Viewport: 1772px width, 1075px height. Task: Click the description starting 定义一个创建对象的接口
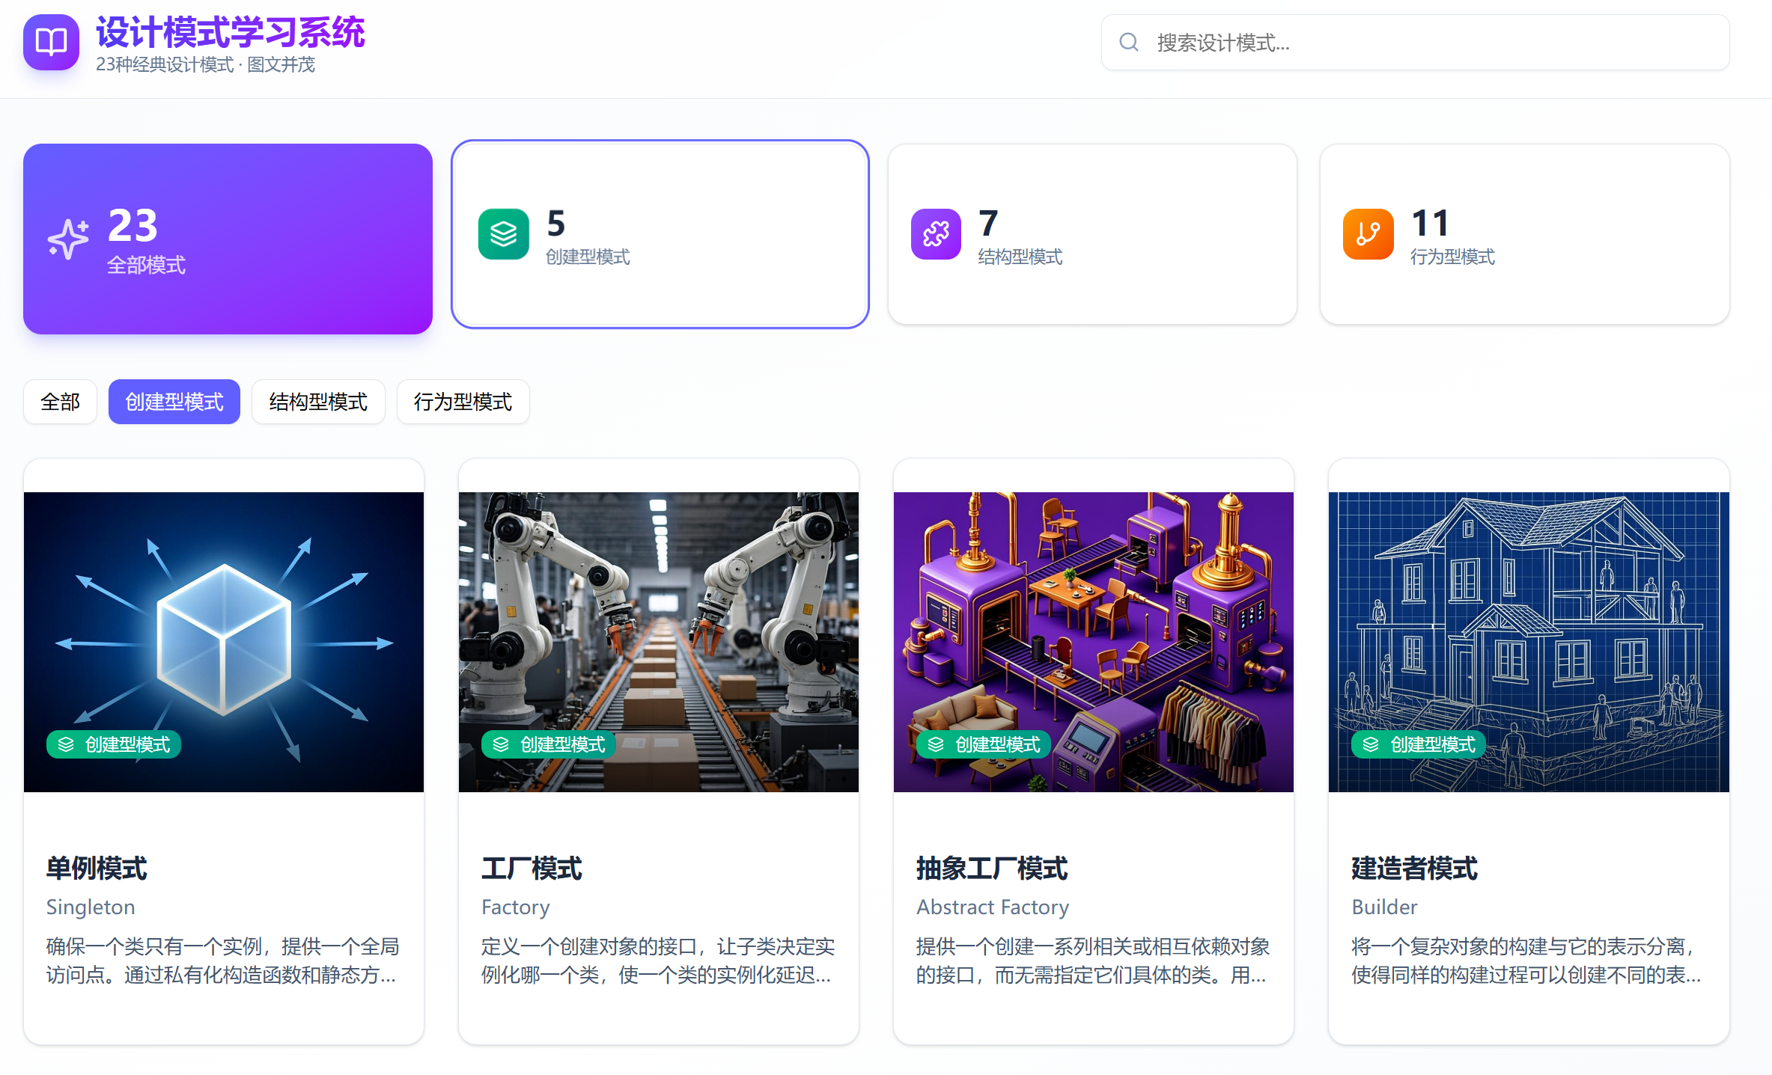coord(657,961)
